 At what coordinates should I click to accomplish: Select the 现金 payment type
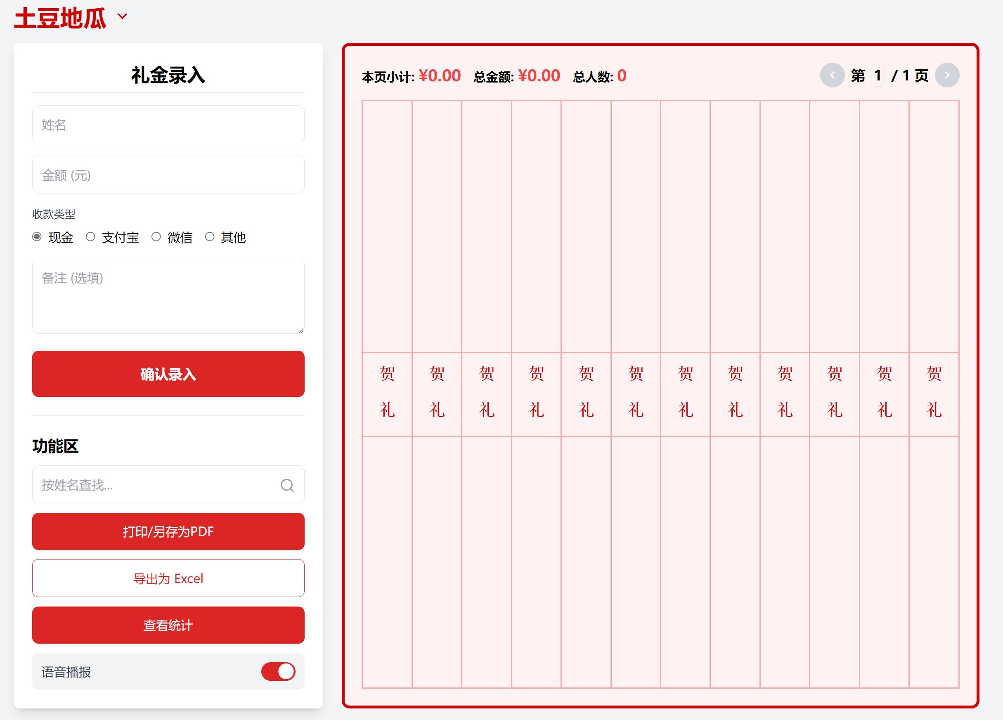37,237
